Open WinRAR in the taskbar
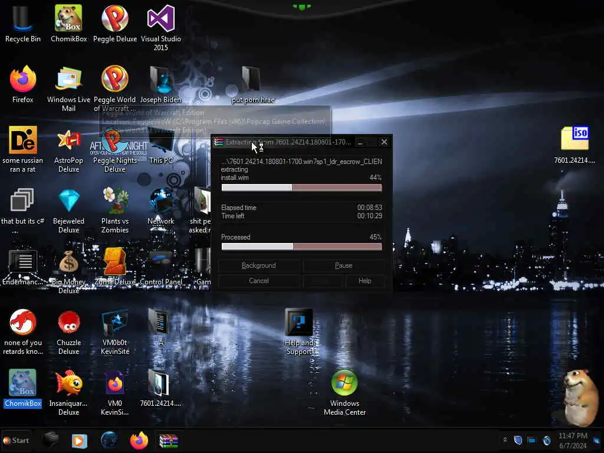The height and width of the screenshot is (453, 604). point(168,441)
